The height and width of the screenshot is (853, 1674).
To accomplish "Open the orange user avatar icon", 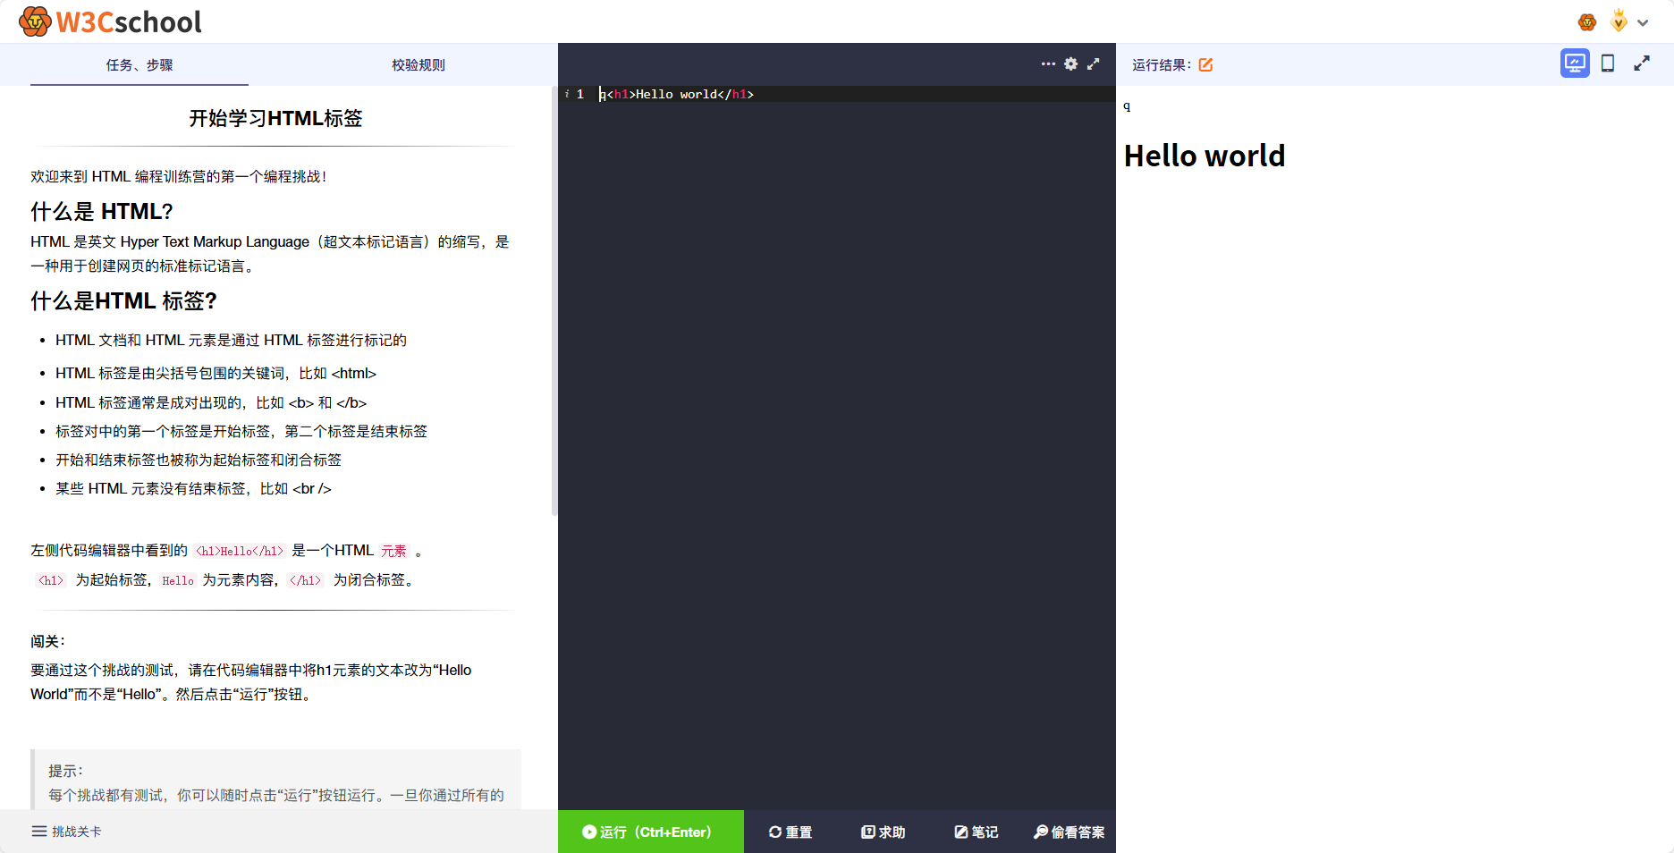I will [1587, 21].
